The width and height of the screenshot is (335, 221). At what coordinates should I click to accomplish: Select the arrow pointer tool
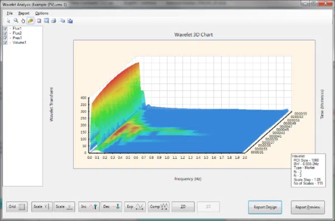click(x=8, y=21)
